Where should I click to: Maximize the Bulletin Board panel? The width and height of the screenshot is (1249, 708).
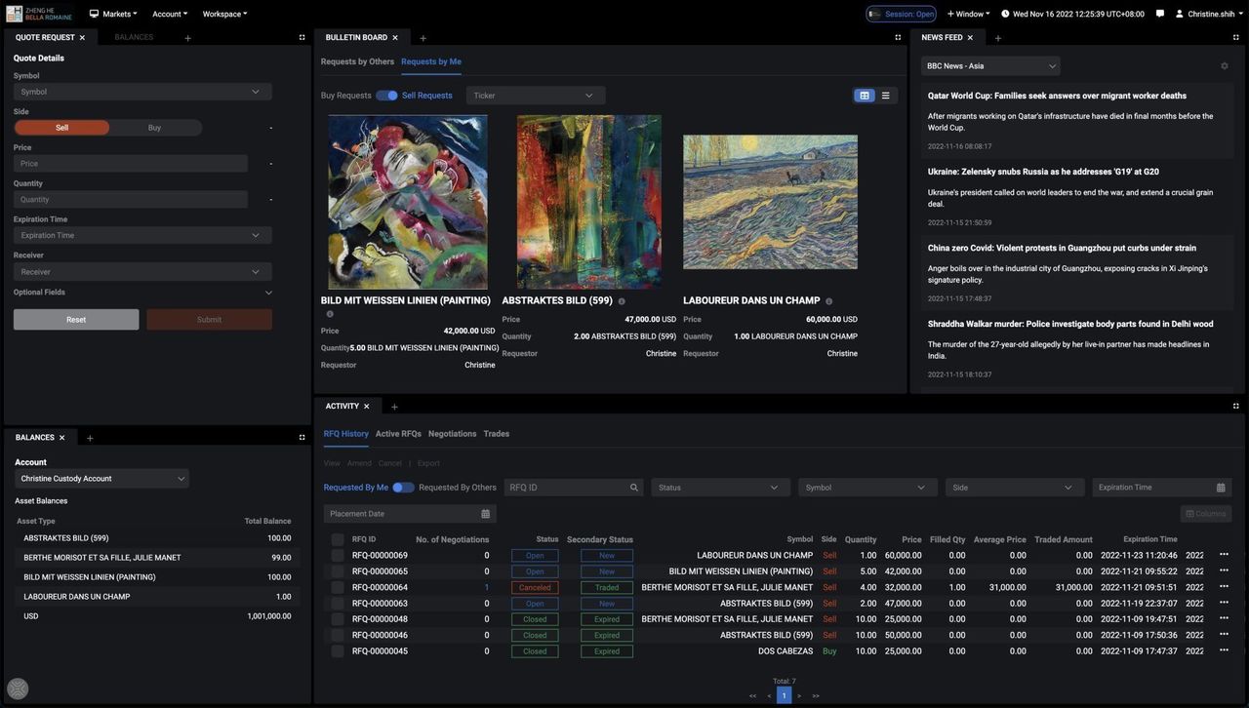(x=898, y=37)
